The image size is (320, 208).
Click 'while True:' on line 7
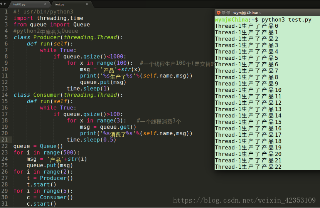coord(58,50)
